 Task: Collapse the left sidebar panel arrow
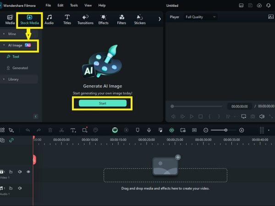point(36,116)
